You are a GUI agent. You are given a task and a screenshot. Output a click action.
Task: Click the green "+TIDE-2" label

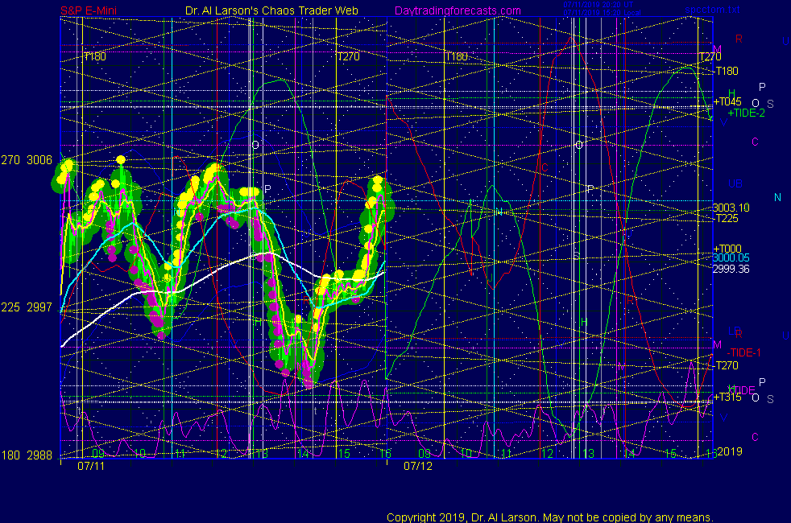tap(746, 113)
